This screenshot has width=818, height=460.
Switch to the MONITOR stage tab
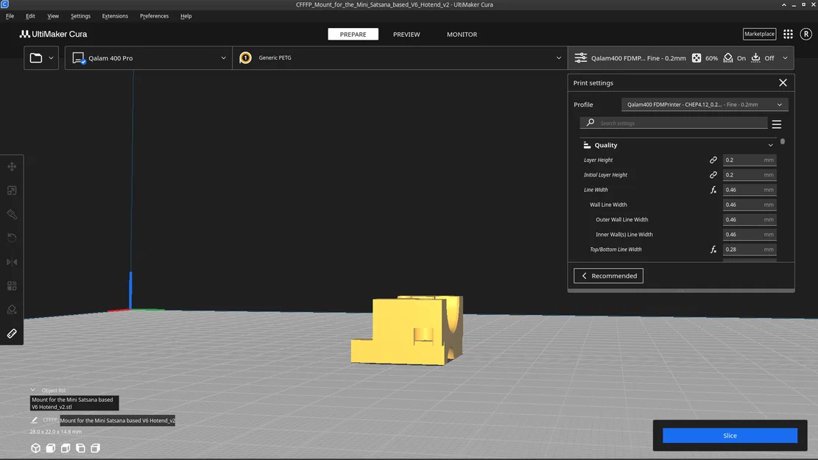[x=462, y=34]
